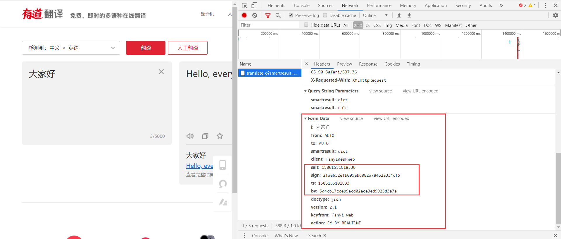Image resolution: width=561 pixels, height=239 pixels.
Task: Toggle Preserve log checkbox
Action: coord(291,15)
